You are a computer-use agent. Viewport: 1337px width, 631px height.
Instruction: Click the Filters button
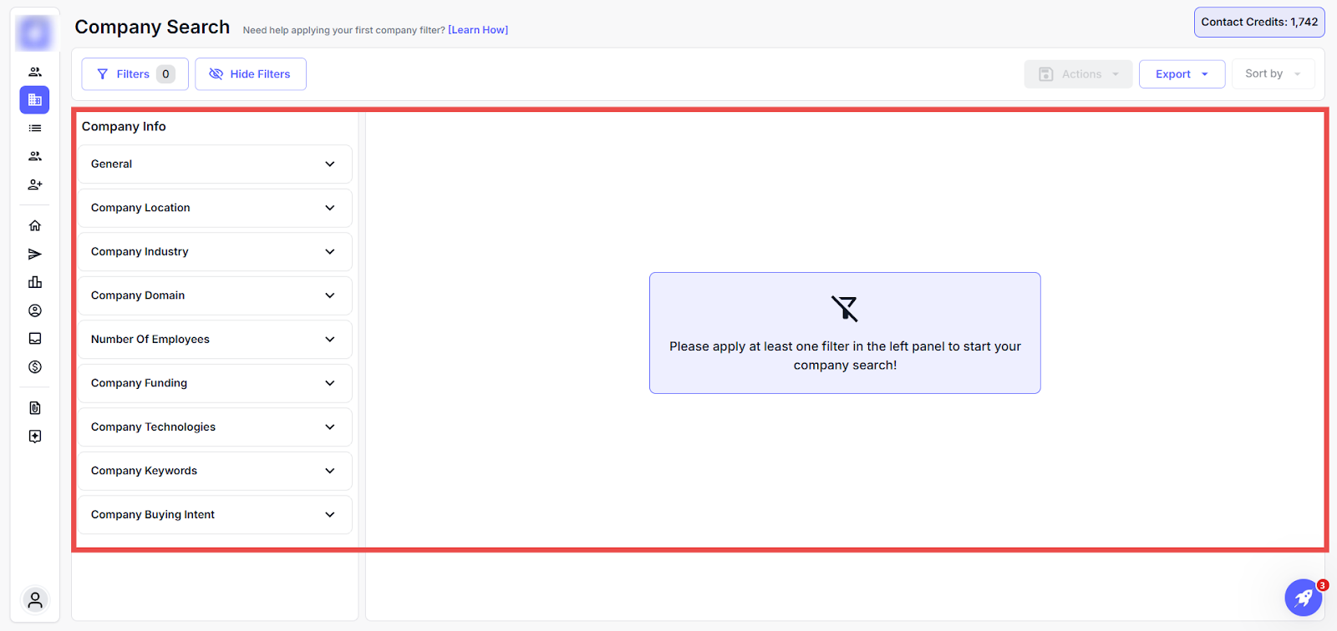(135, 74)
